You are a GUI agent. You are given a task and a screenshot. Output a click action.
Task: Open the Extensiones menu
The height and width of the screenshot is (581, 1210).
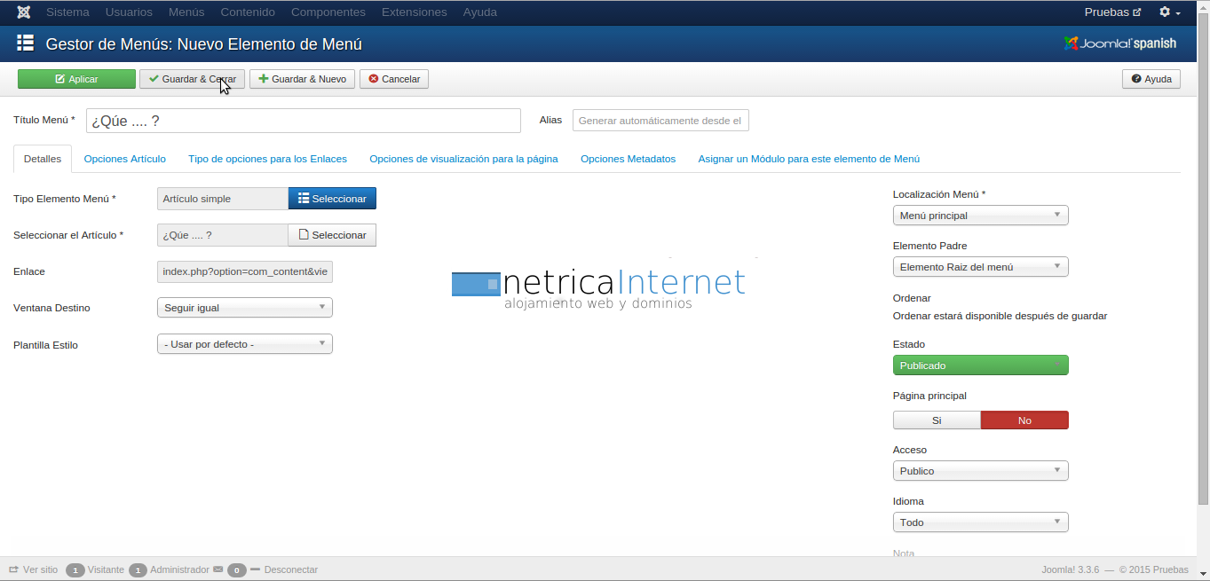click(x=414, y=12)
